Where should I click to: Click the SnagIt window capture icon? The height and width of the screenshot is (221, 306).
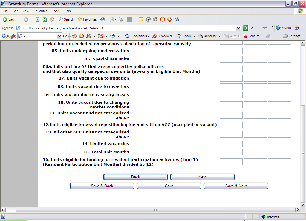297,28
